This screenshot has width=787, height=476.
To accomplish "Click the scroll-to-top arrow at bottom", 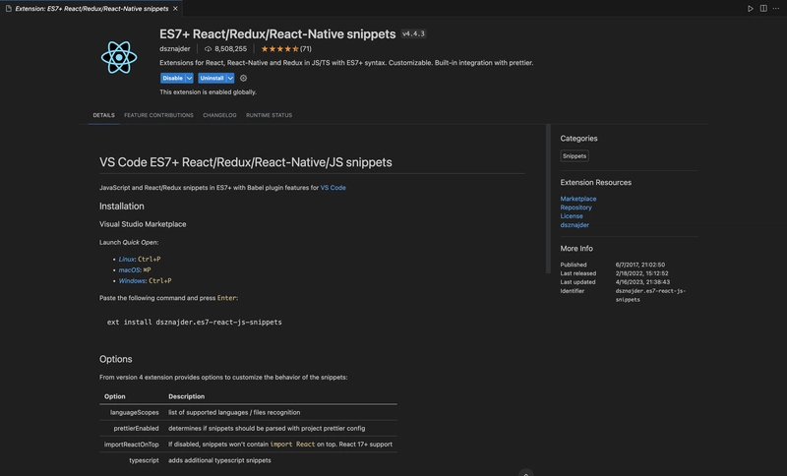I will click(x=525, y=473).
